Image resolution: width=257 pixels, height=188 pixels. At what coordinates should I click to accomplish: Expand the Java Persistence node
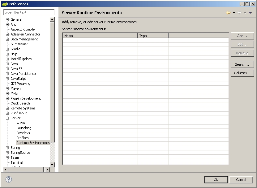7,74
